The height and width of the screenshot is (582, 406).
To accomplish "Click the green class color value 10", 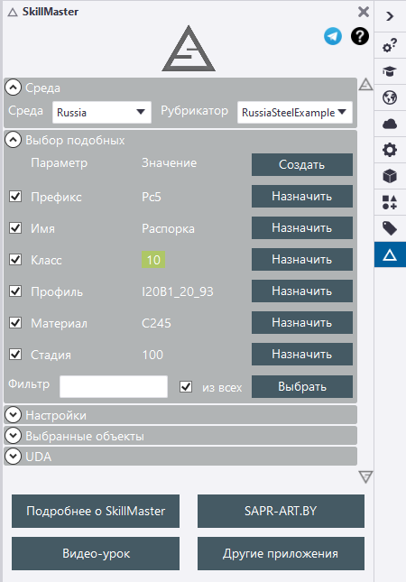I will 153,260.
